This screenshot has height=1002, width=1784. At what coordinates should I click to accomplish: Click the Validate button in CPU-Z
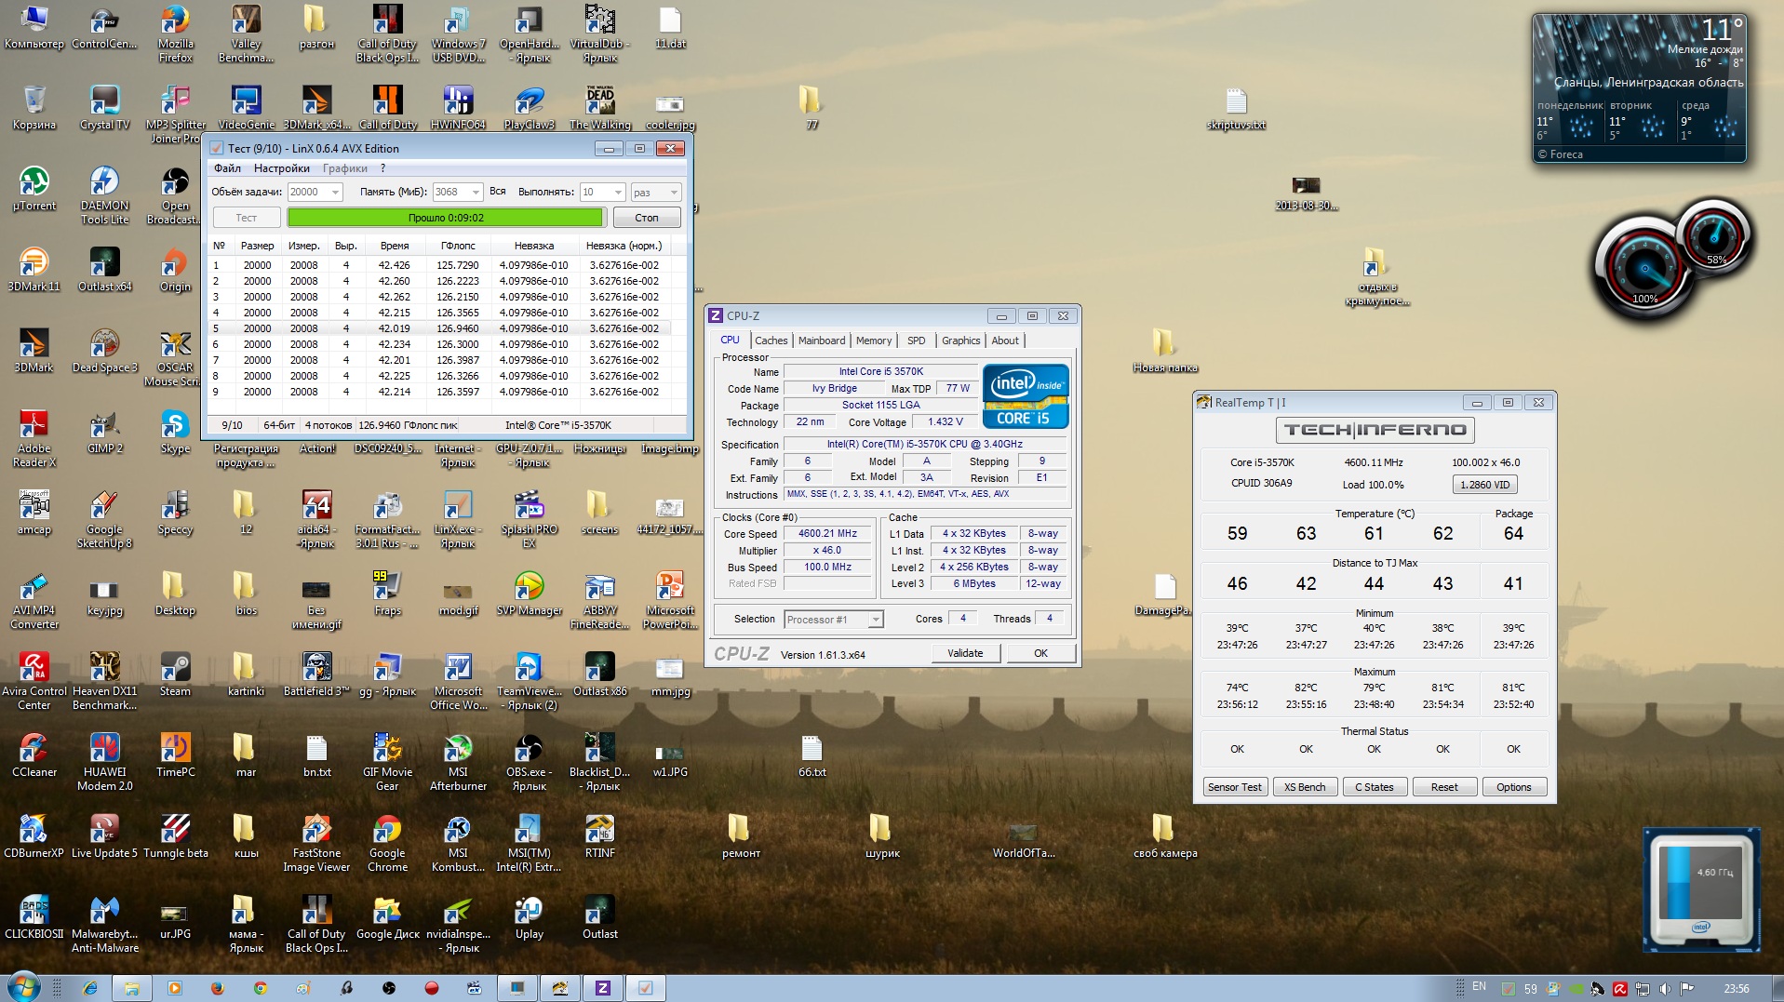965,653
